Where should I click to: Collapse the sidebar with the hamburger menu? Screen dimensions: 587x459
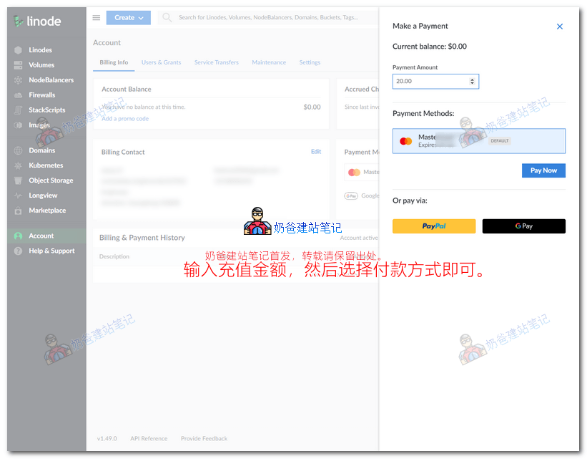(97, 17)
